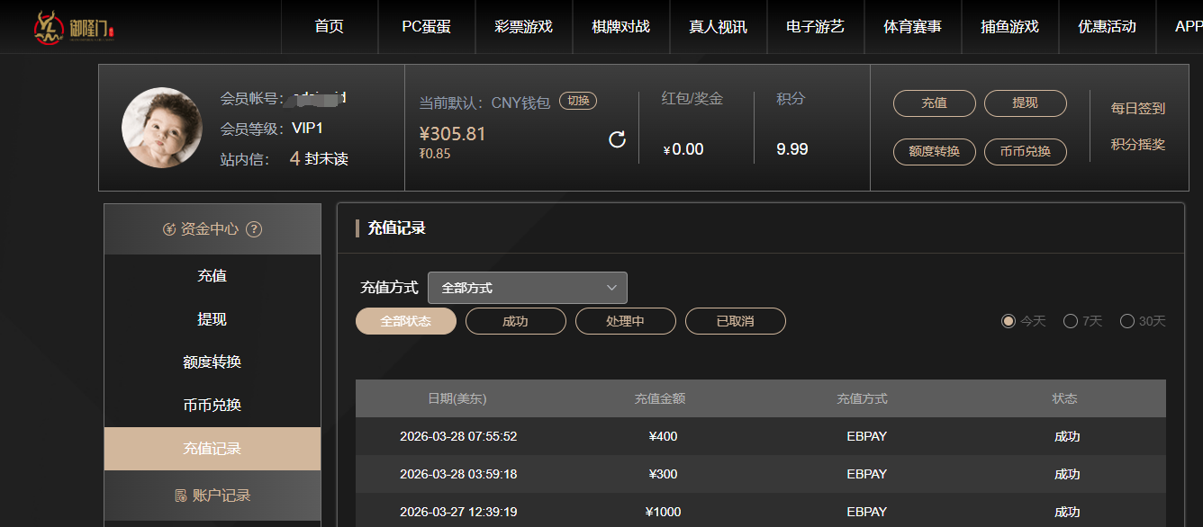Select the 7天 radio button
Screen dimensions: 1203x527
1070,320
